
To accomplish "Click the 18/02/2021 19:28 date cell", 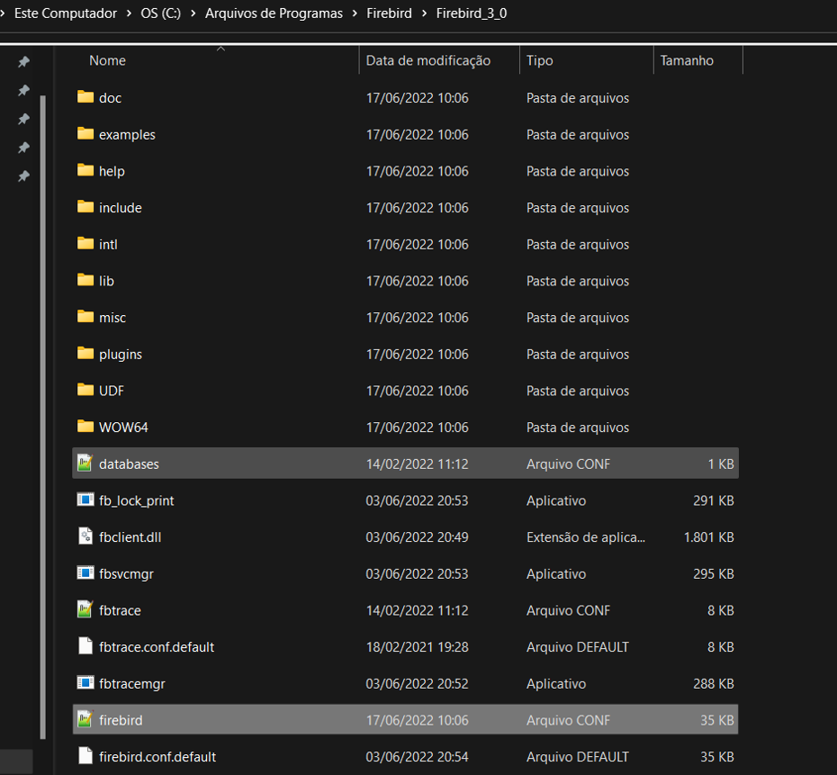I will click(417, 647).
